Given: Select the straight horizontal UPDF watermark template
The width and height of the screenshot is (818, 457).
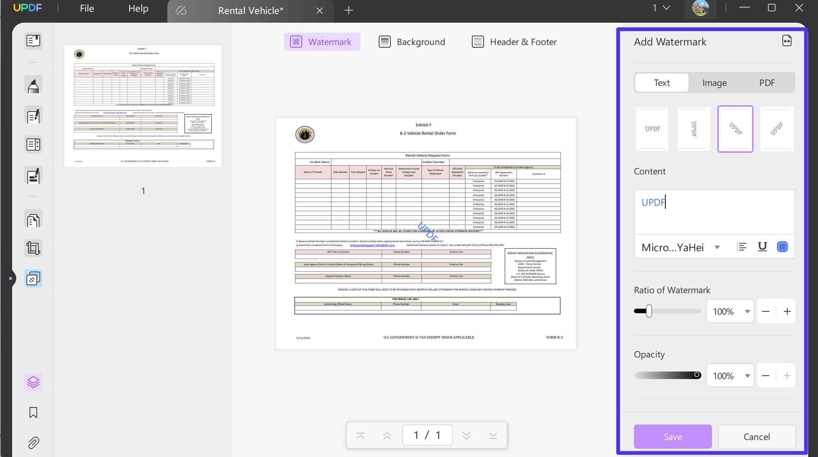Looking at the screenshot, I should (652, 129).
